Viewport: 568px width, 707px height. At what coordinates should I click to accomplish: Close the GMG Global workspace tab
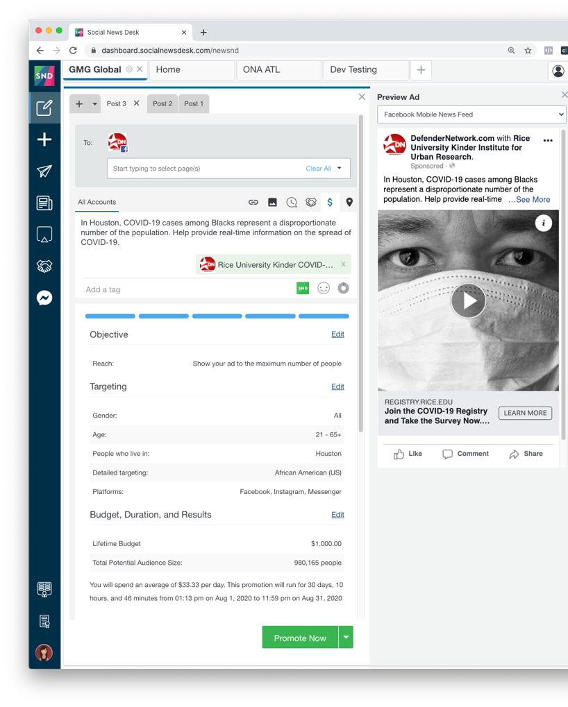(140, 69)
